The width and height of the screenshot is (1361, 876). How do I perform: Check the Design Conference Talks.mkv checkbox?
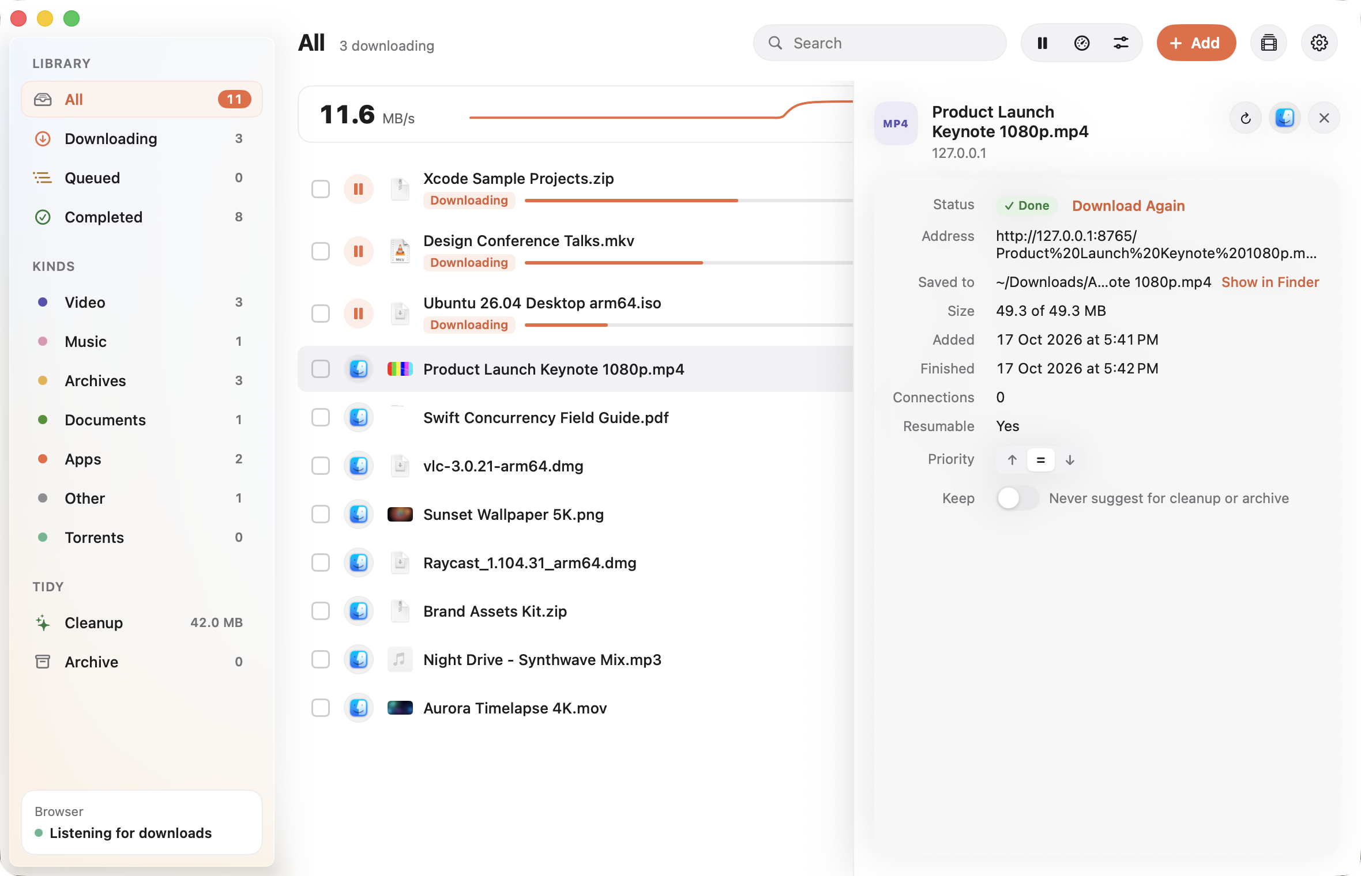point(321,251)
